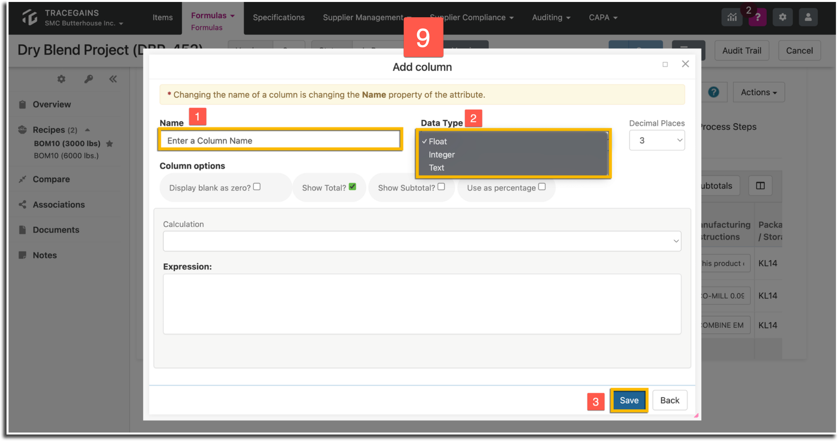Open the analytics chart icon in header

pyautogui.click(x=732, y=18)
